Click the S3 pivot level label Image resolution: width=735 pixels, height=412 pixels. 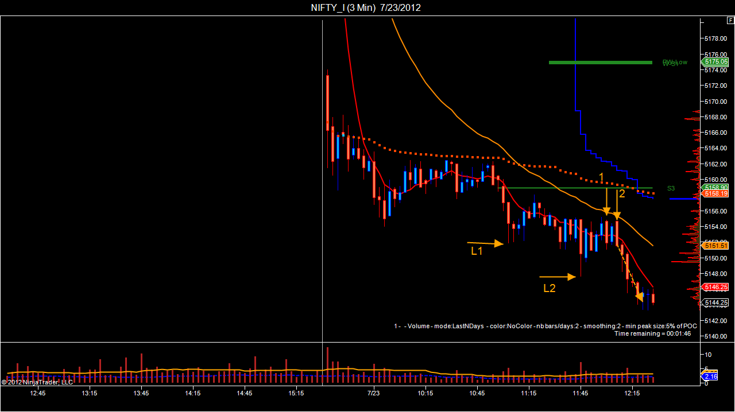point(671,188)
